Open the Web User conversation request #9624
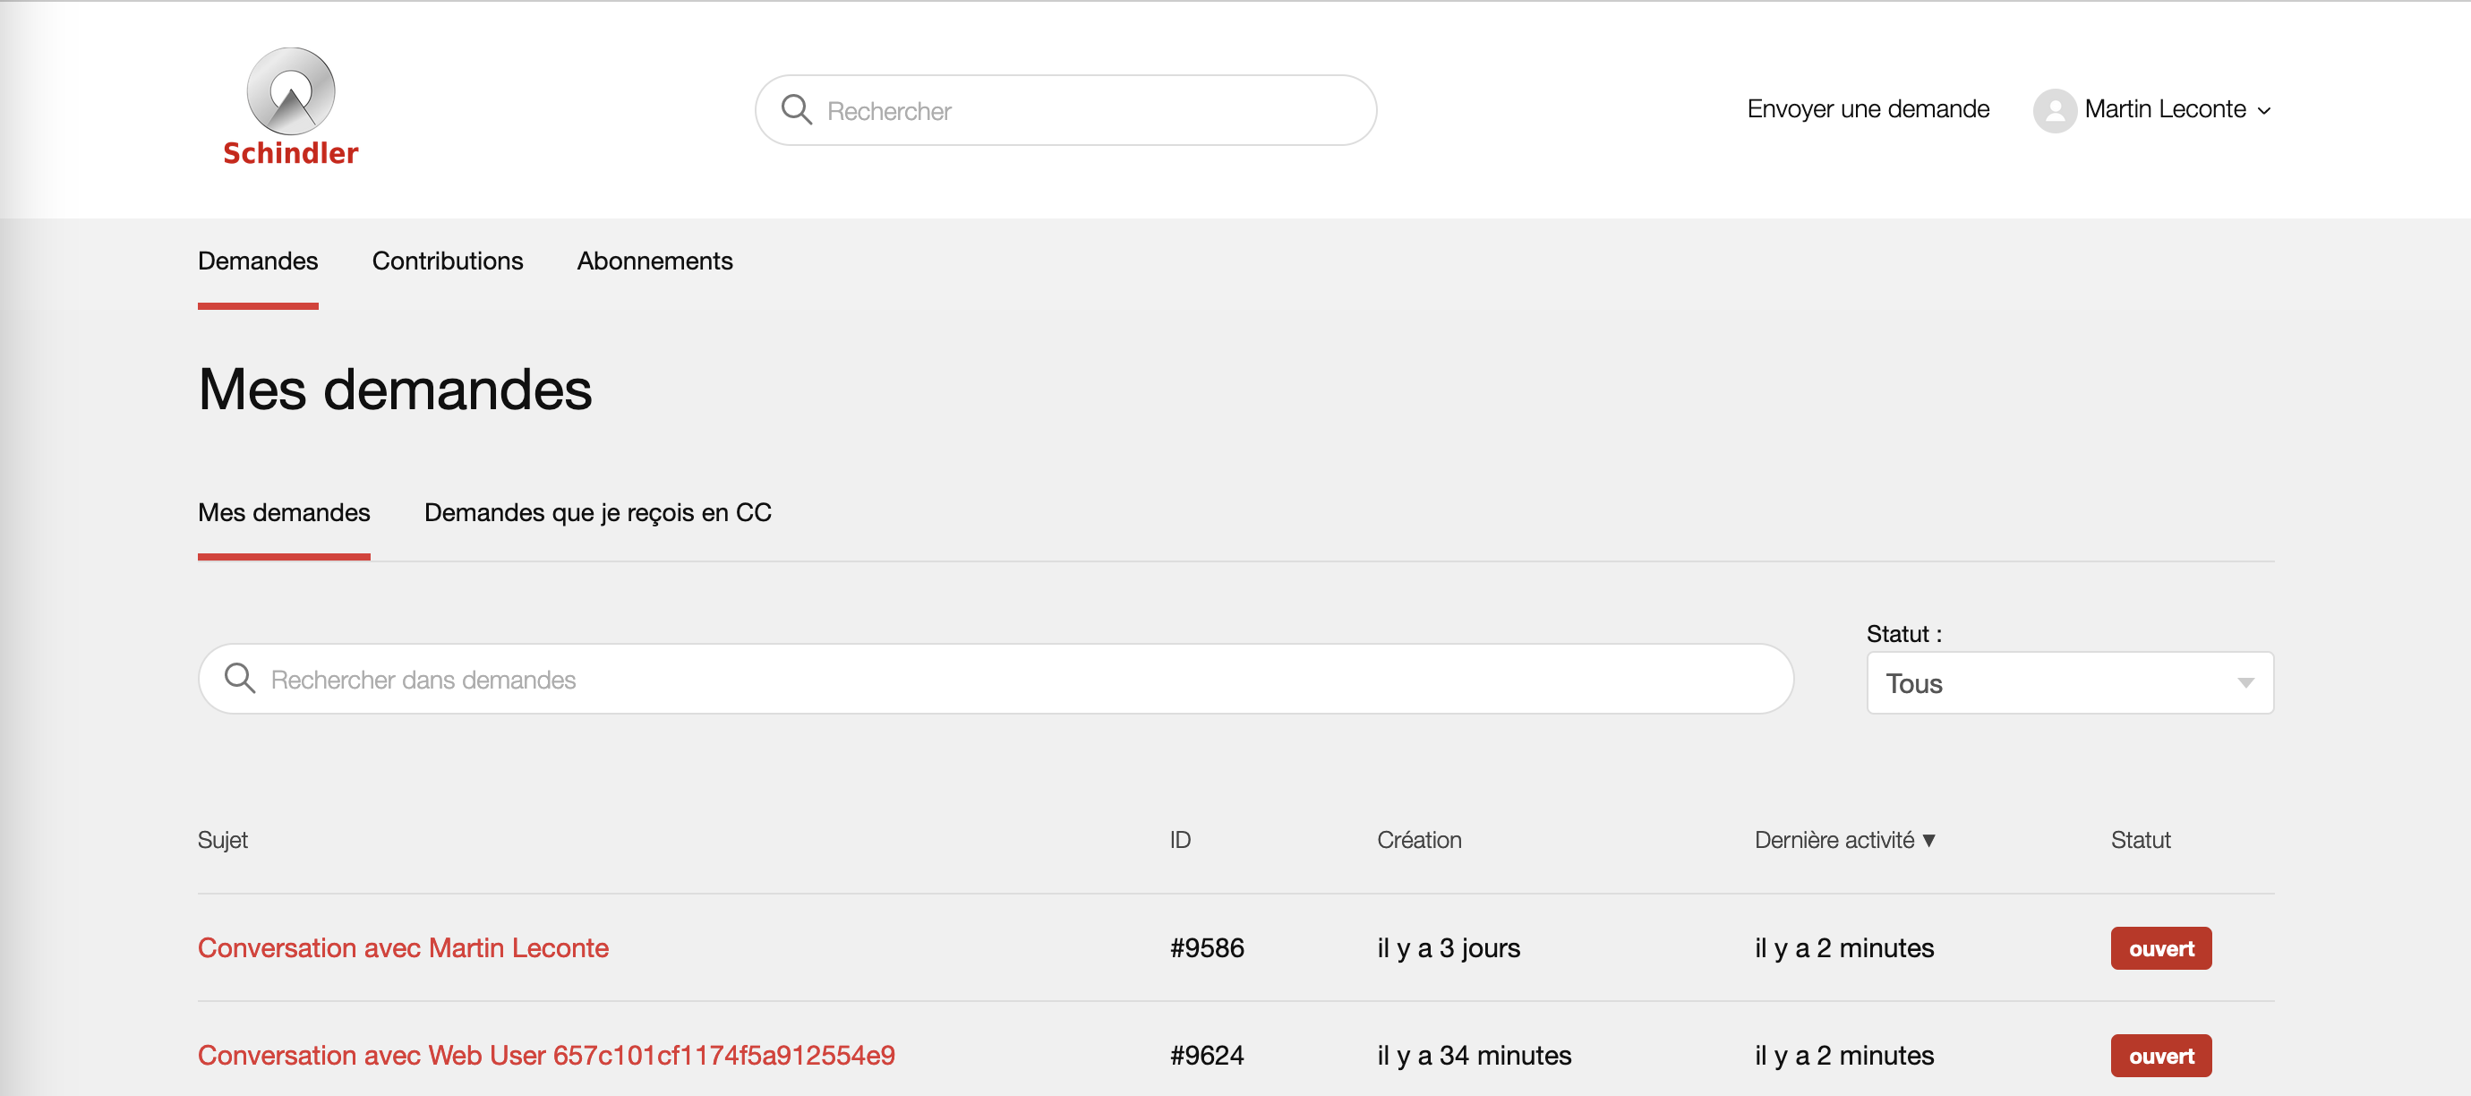This screenshot has width=2471, height=1096. tap(546, 1055)
